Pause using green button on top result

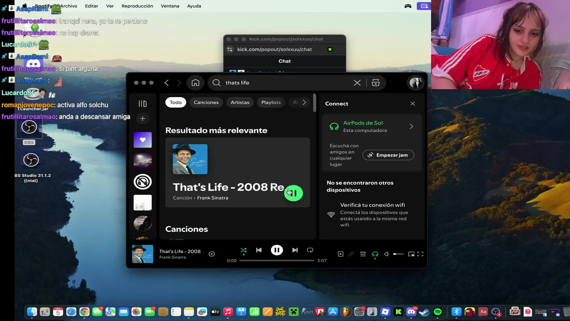(x=293, y=193)
